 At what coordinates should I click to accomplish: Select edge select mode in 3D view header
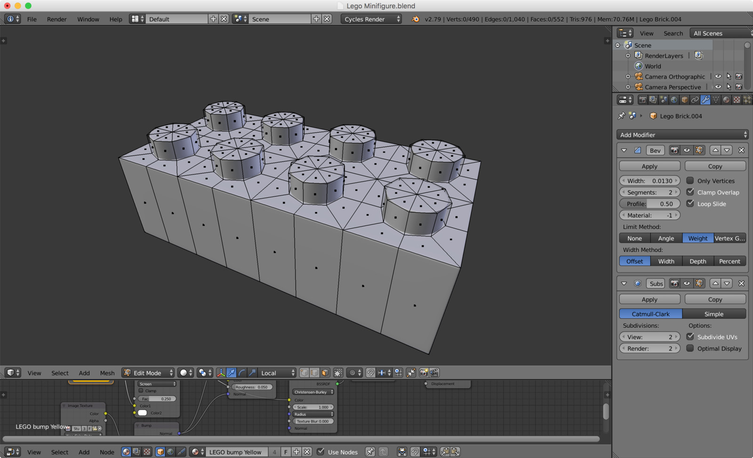[x=314, y=373]
